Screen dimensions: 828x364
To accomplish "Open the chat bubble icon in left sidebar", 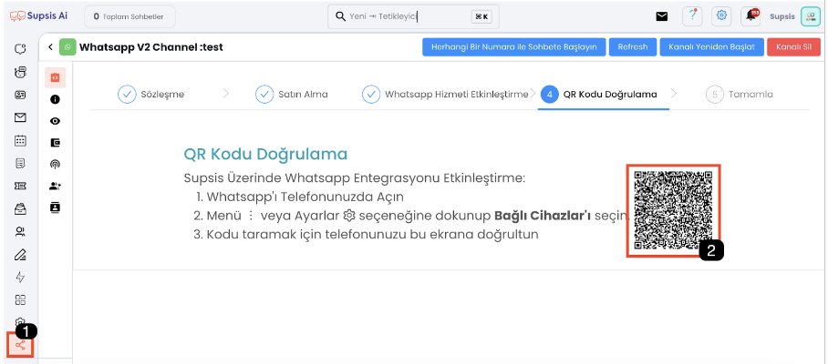I will (x=21, y=49).
